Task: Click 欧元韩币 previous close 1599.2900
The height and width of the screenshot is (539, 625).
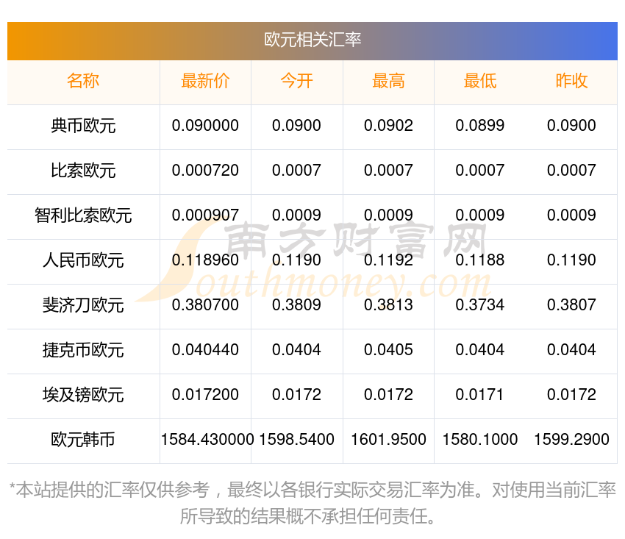Action: point(571,439)
